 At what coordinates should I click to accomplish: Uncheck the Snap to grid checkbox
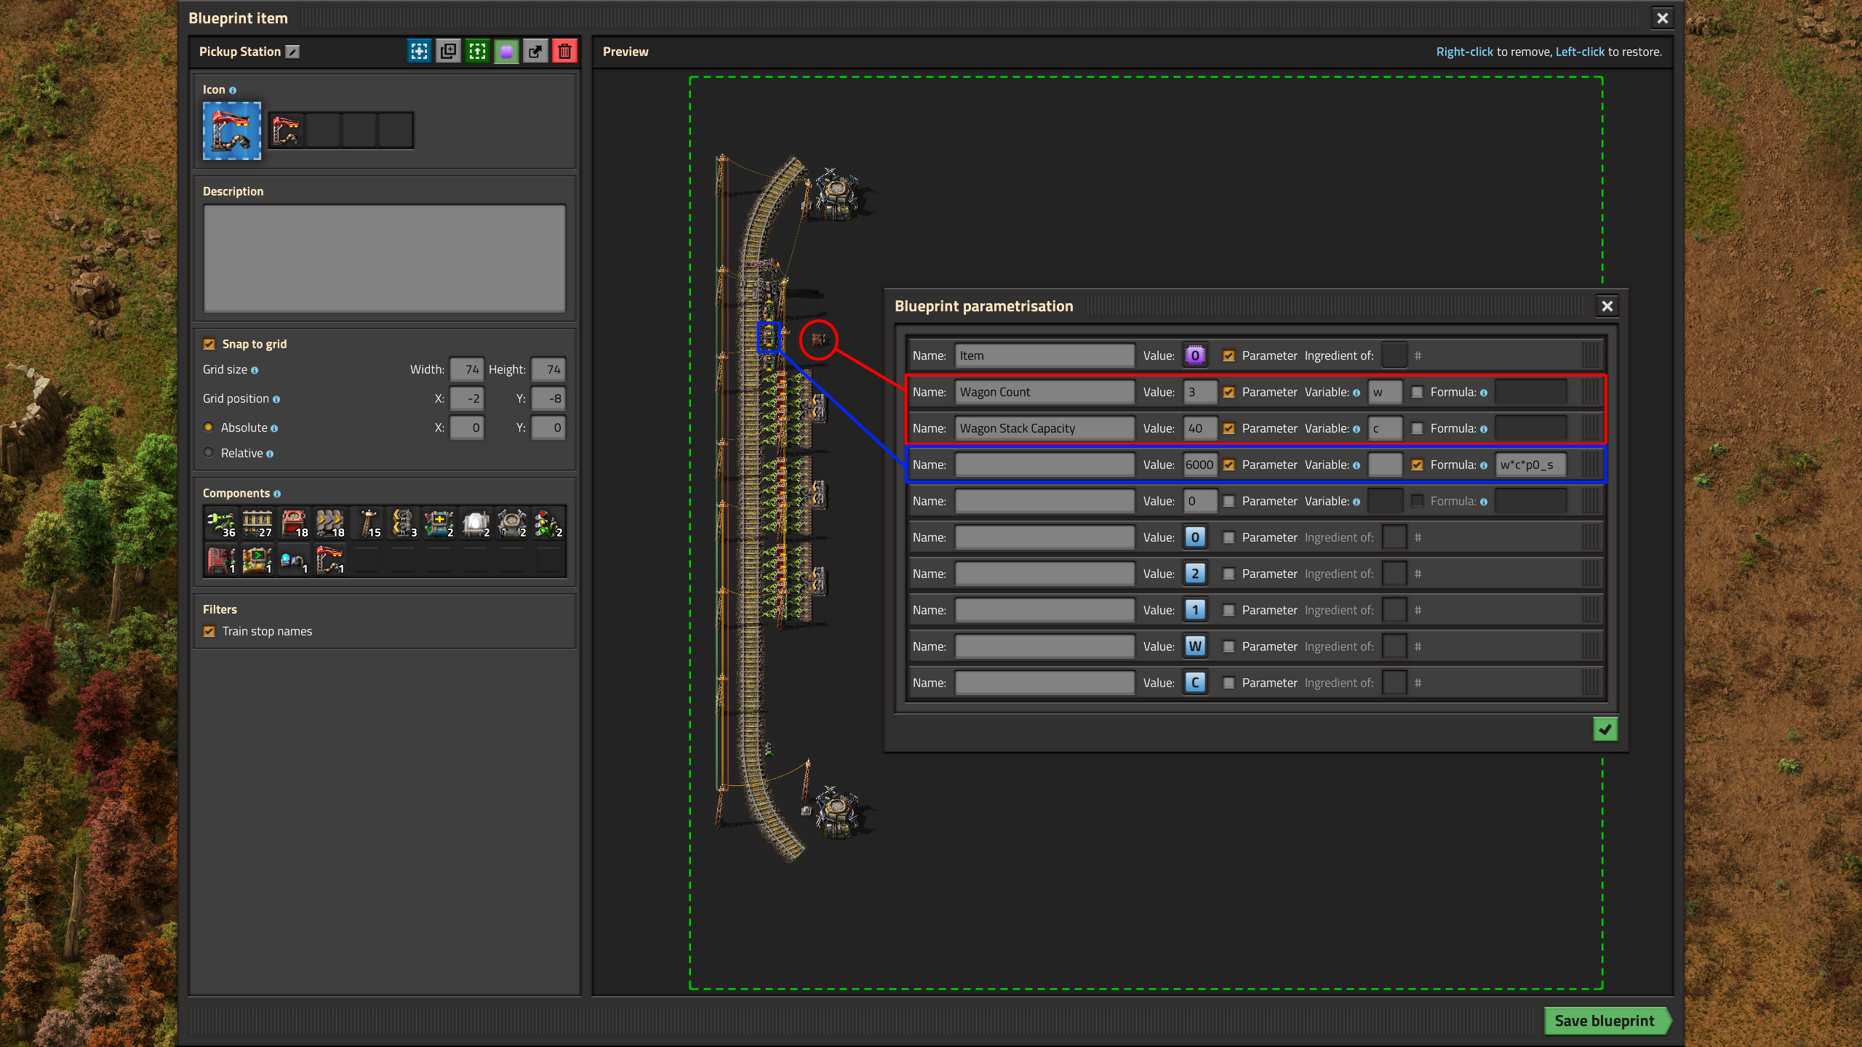(209, 344)
